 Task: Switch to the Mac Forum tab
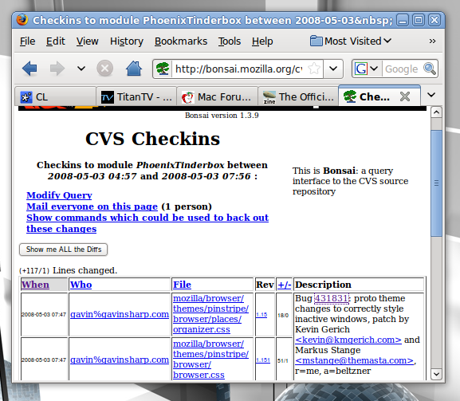(x=217, y=96)
